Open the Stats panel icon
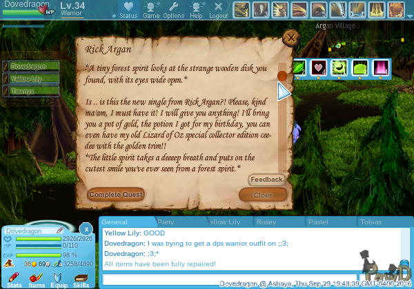The image size is (414, 289). point(14,277)
